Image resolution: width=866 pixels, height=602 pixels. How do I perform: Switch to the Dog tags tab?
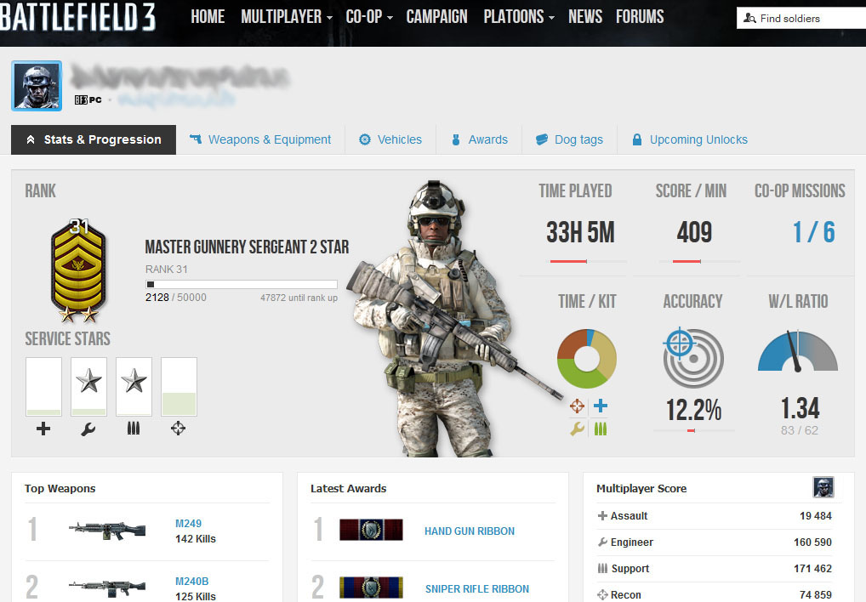pos(569,139)
